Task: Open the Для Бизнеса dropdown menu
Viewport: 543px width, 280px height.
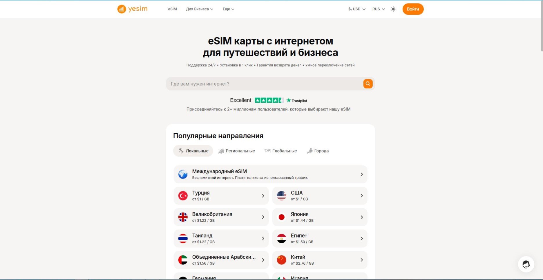Action: pos(200,9)
